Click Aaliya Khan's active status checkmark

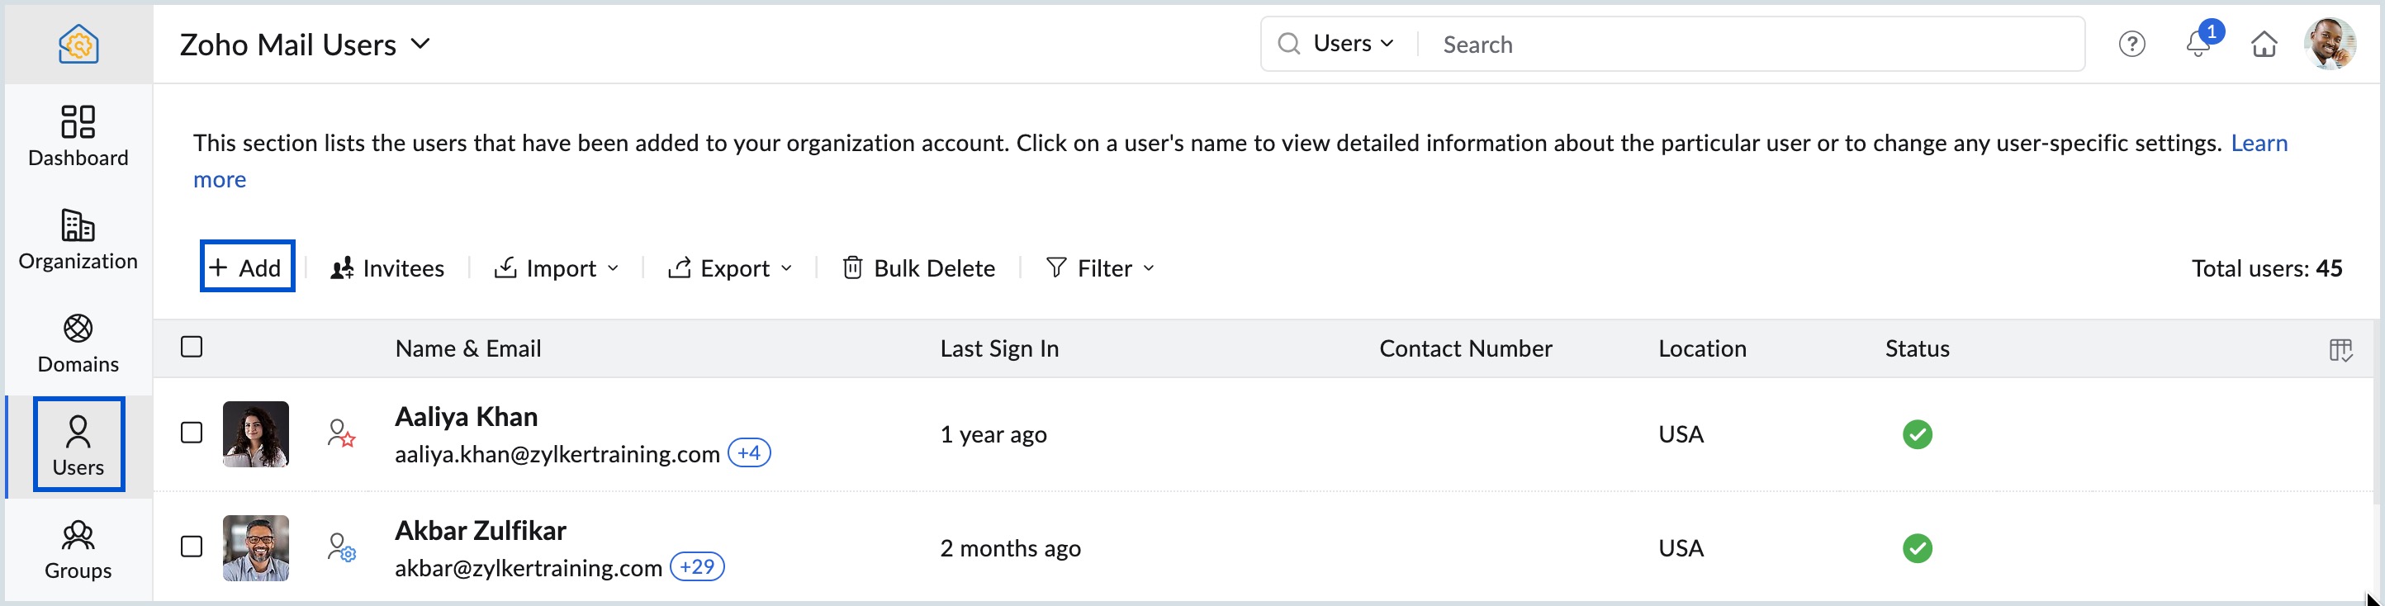point(1917,434)
